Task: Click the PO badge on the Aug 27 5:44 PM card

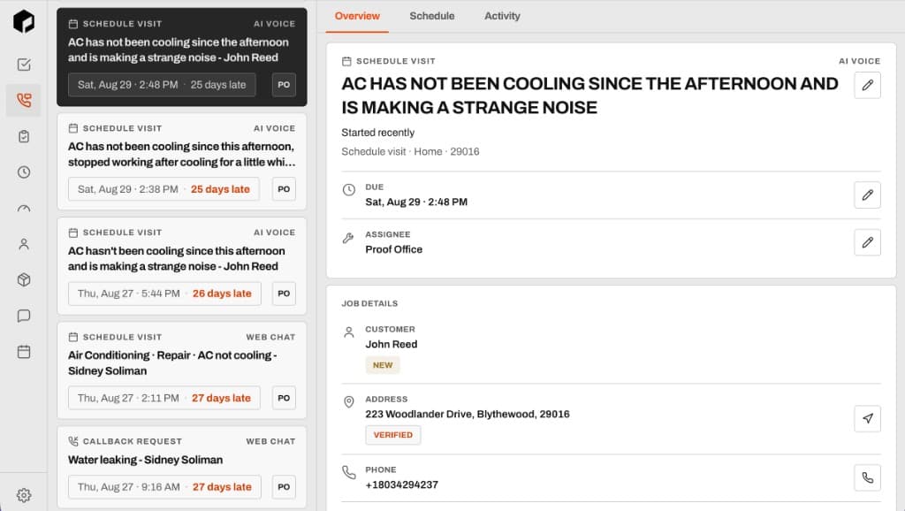Action: pyautogui.click(x=284, y=294)
